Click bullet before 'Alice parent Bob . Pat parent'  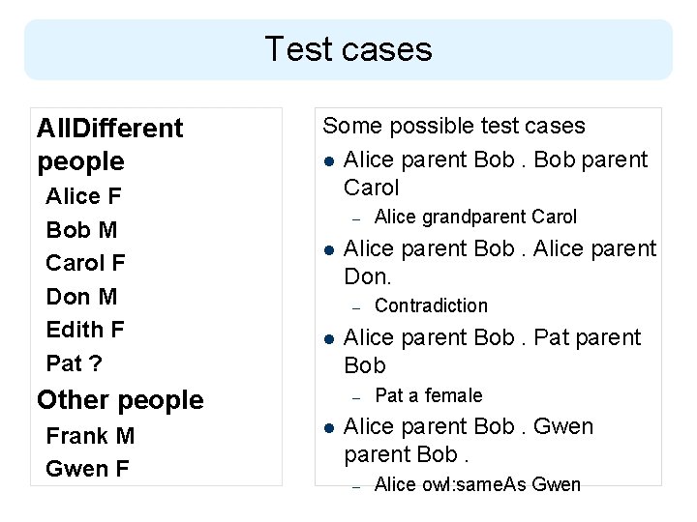pos(329,338)
